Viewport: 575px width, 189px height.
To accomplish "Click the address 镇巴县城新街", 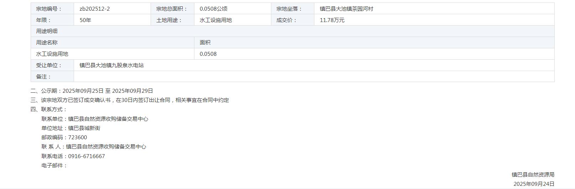I will tap(84, 128).
